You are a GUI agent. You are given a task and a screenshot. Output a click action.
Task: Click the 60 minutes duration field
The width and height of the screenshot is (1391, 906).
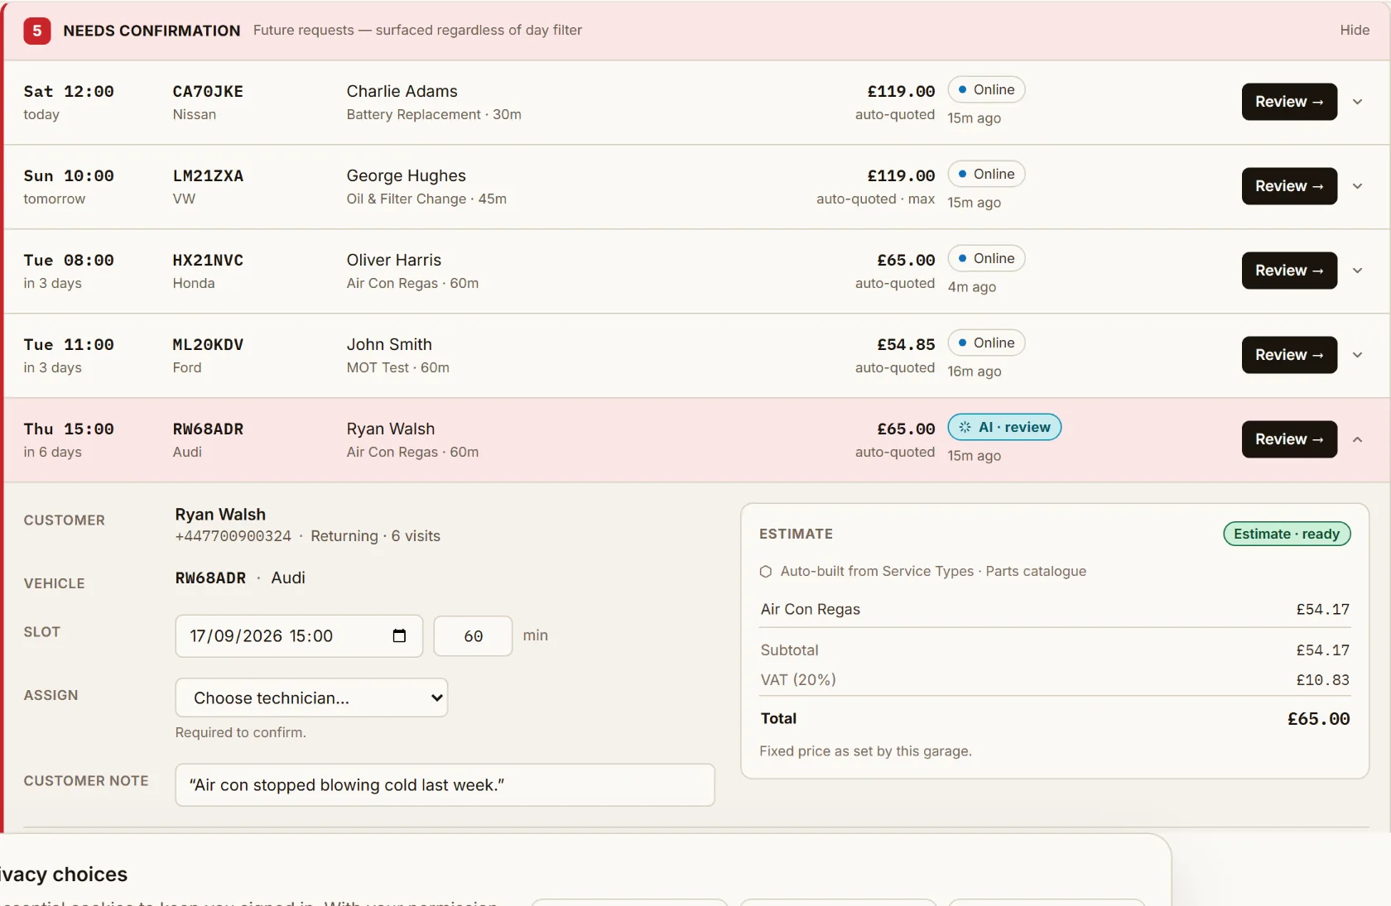click(x=473, y=636)
